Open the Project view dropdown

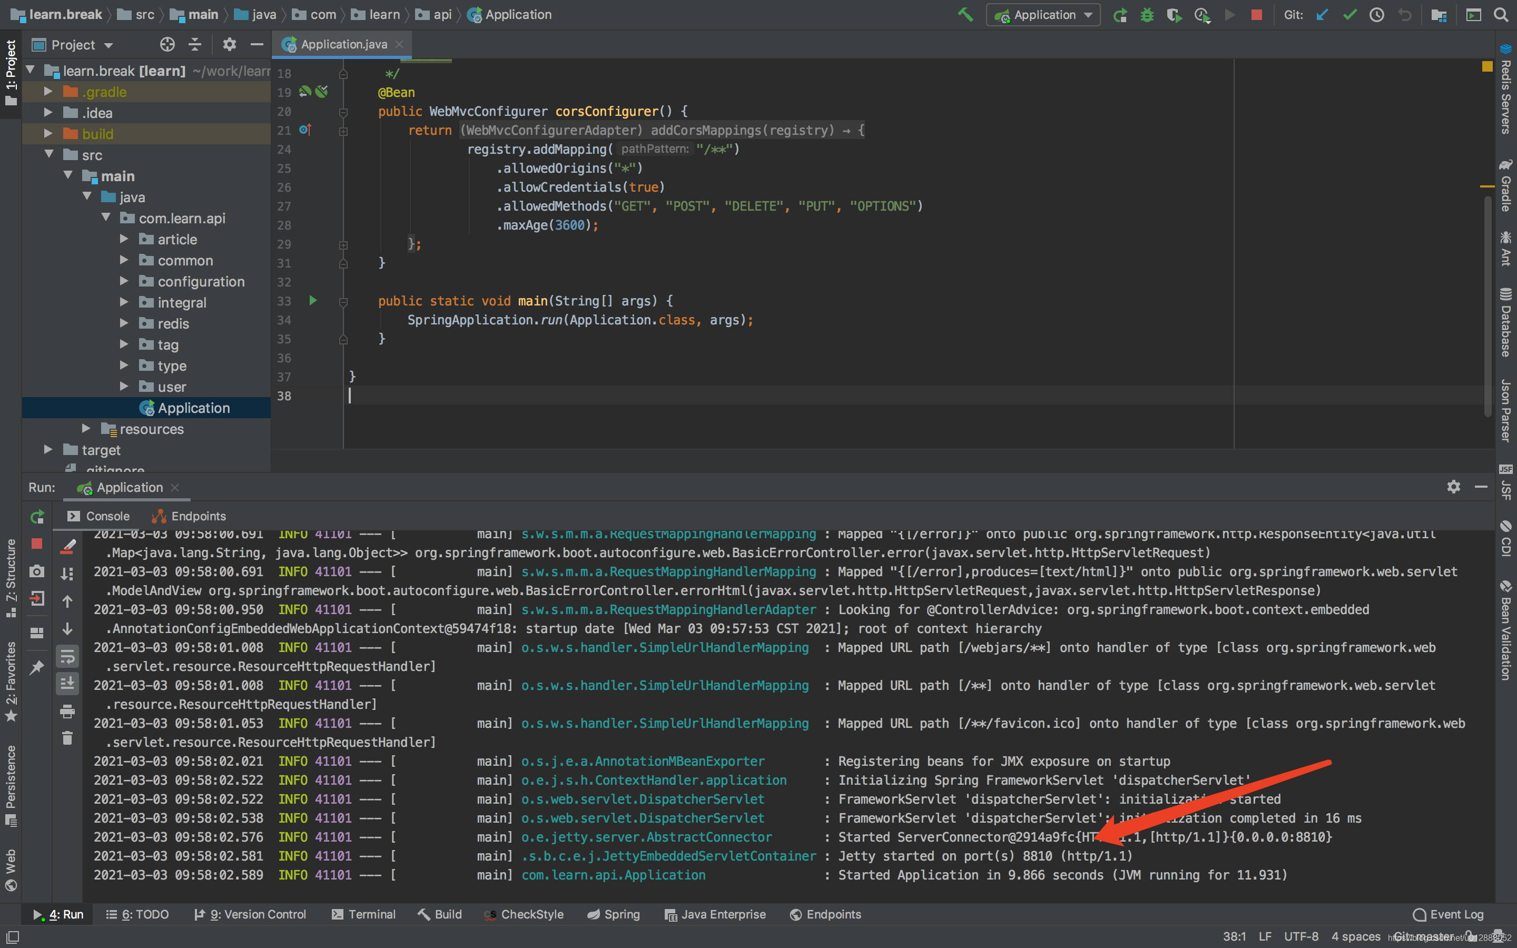pyautogui.click(x=73, y=45)
